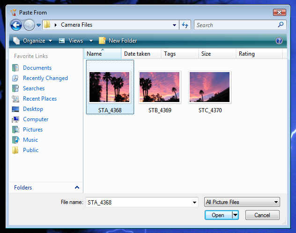The height and width of the screenshot is (233, 296).
Task: Open Help with the question mark
Action: click(x=279, y=41)
